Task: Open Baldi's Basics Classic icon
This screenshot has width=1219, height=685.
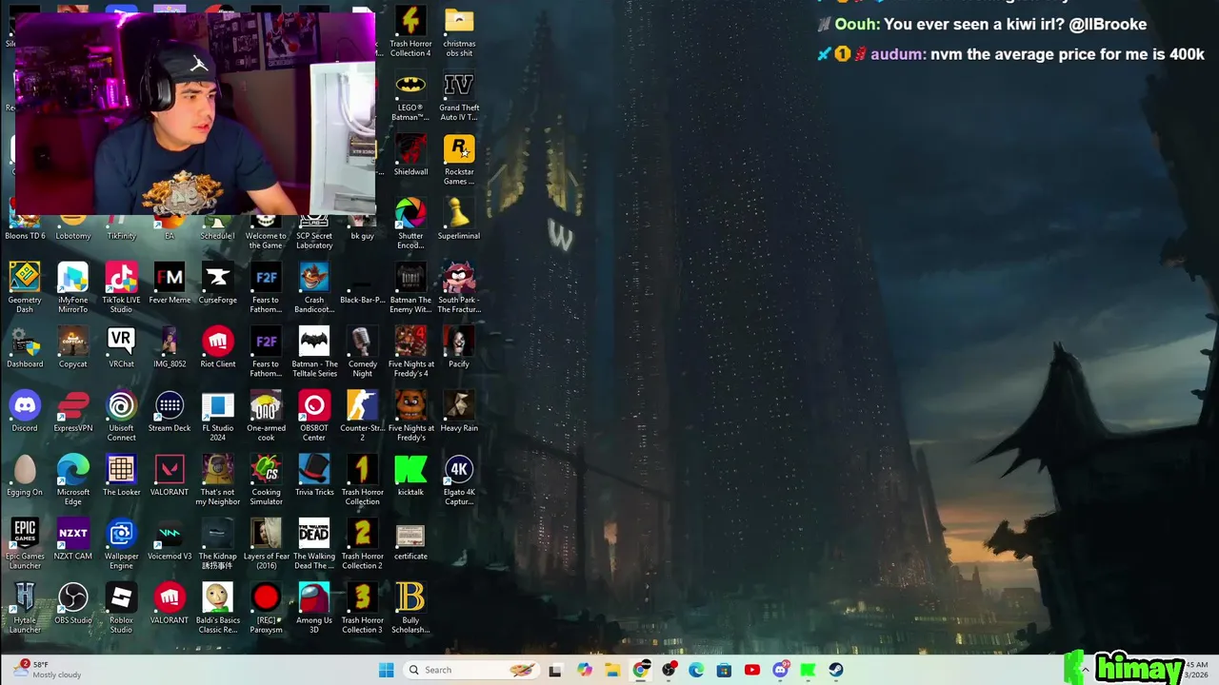Action: (x=217, y=607)
